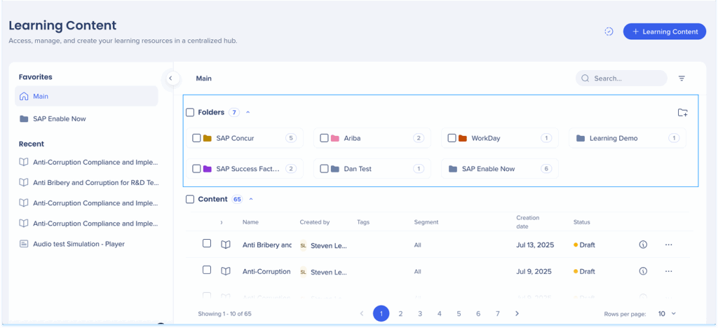Open three-dot menu on Jul 9 row
The height and width of the screenshot is (328, 718).
pyautogui.click(x=668, y=271)
